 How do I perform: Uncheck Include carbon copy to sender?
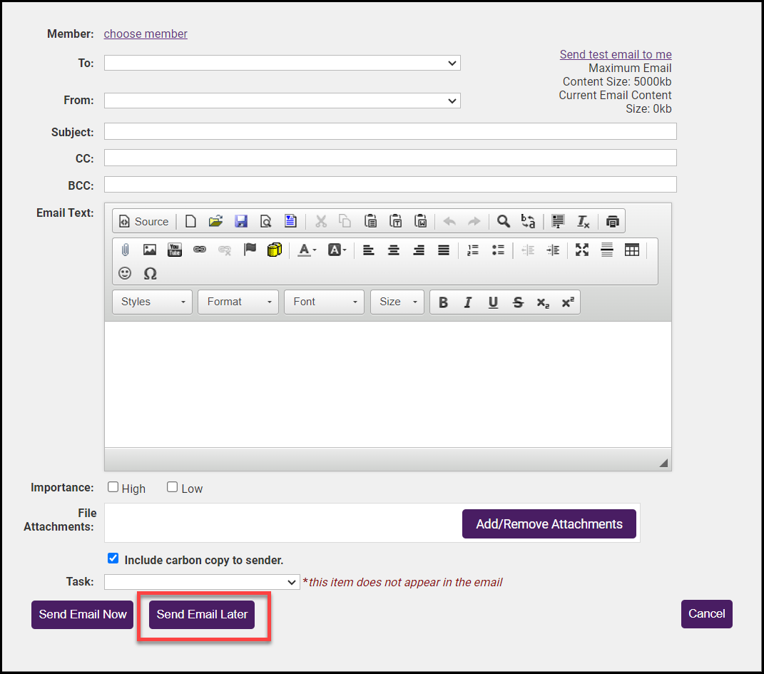[x=113, y=559]
